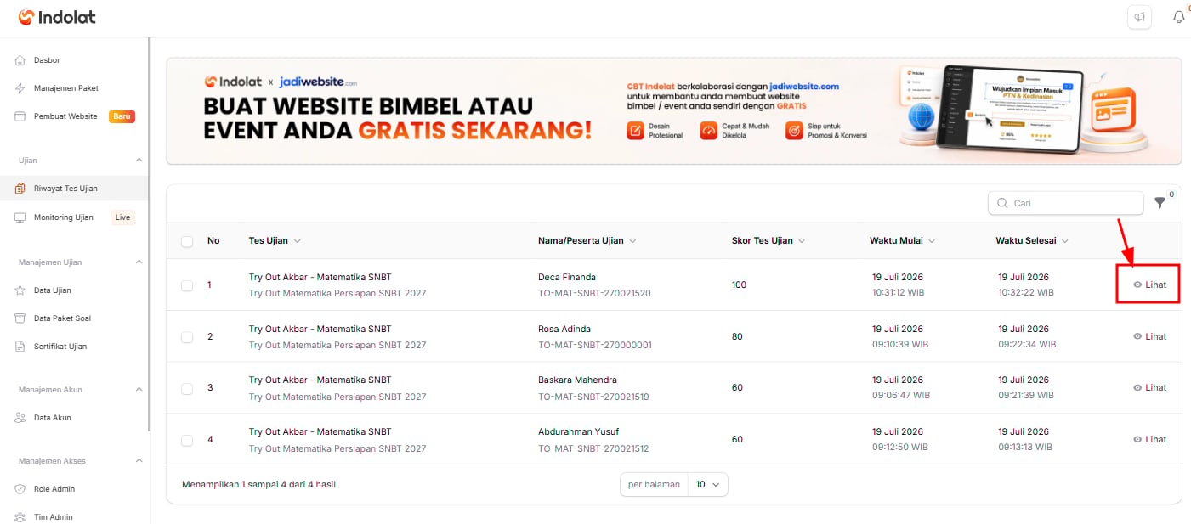This screenshot has height=524, width=1191.
Task: Open Monitoring Ujian menu item
Action: 64,217
